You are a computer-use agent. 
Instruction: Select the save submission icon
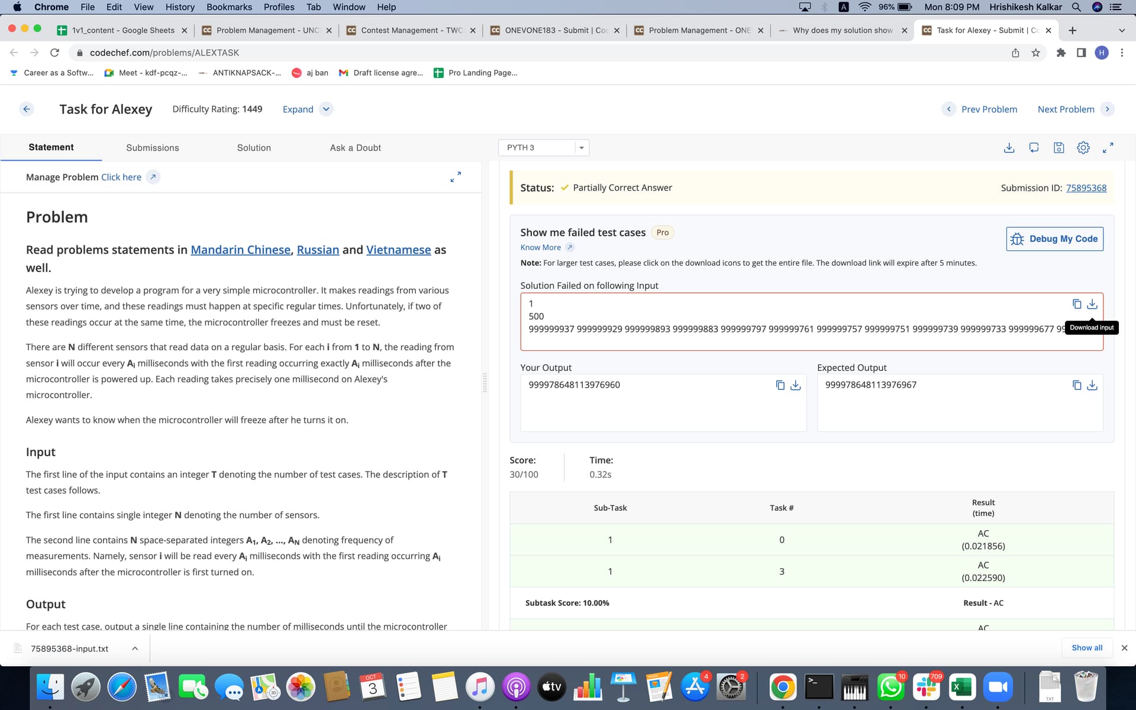(1058, 148)
